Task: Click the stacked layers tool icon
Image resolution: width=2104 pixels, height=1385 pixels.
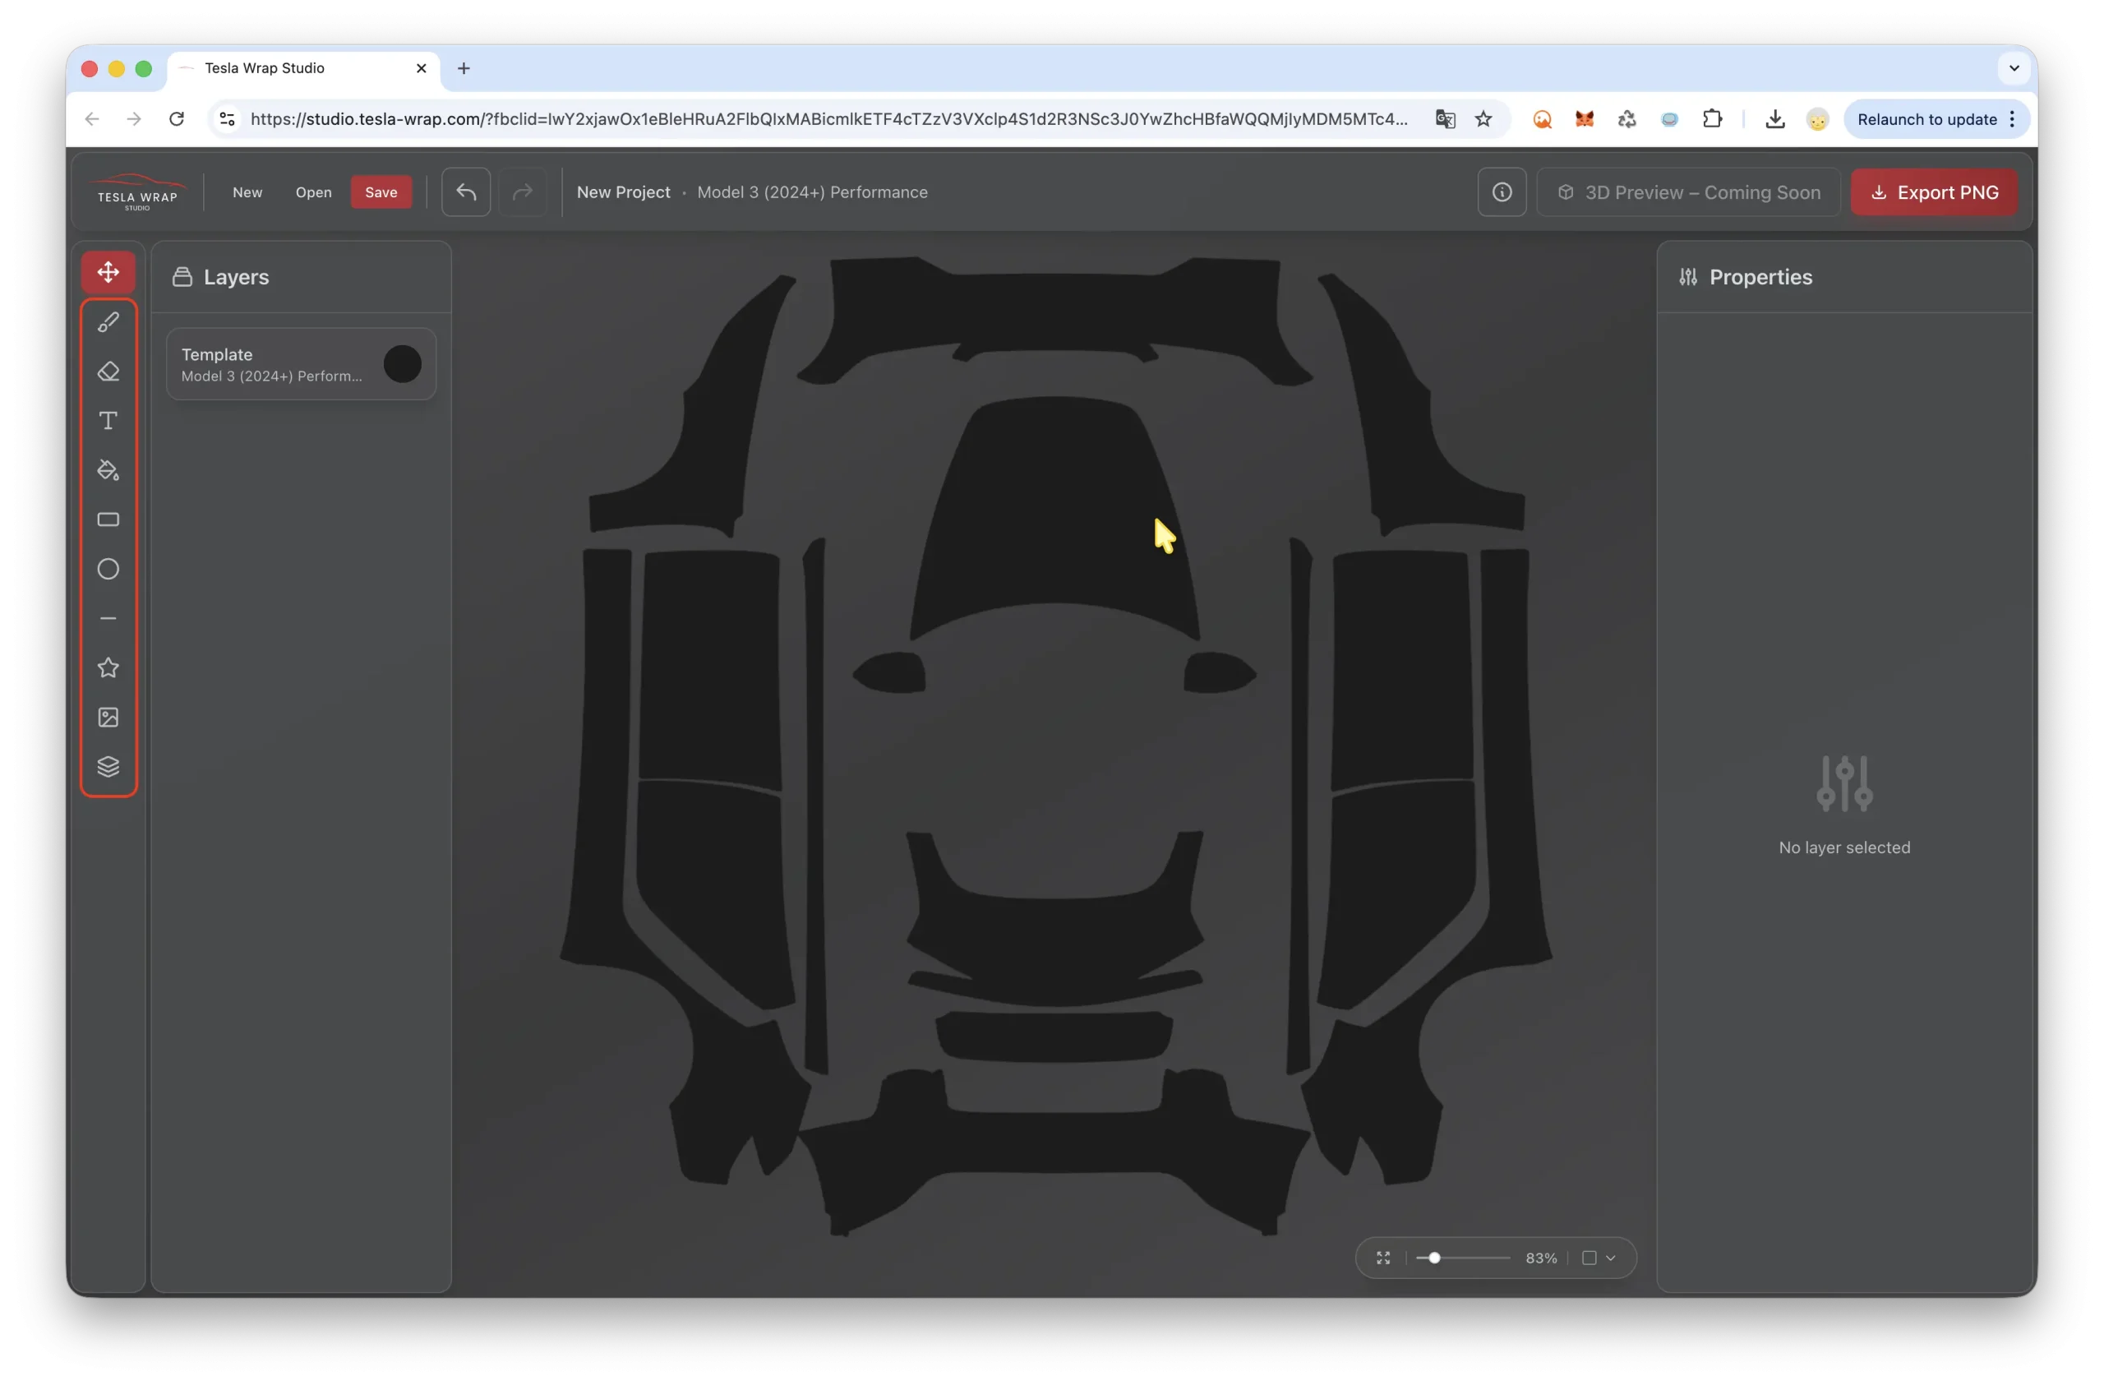Action: (108, 766)
